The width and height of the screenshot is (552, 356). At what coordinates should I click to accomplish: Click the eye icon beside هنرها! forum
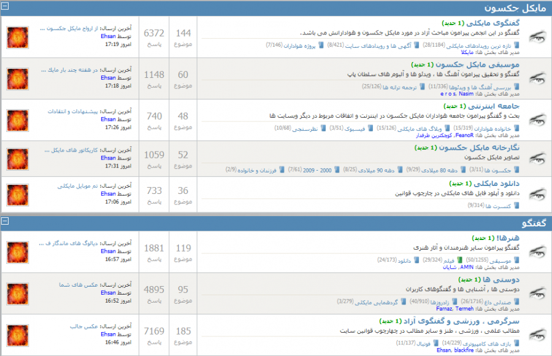[537, 250]
